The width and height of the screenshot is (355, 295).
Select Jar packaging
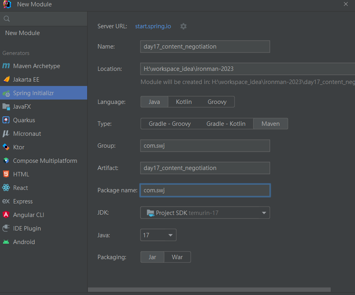click(152, 257)
